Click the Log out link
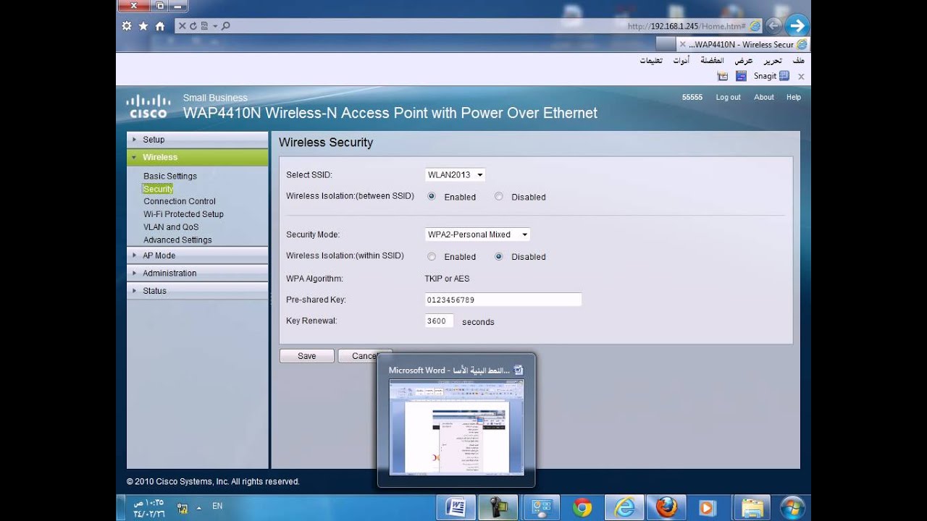The height and width of the screenshot is (521, 927). pos(728,97)
